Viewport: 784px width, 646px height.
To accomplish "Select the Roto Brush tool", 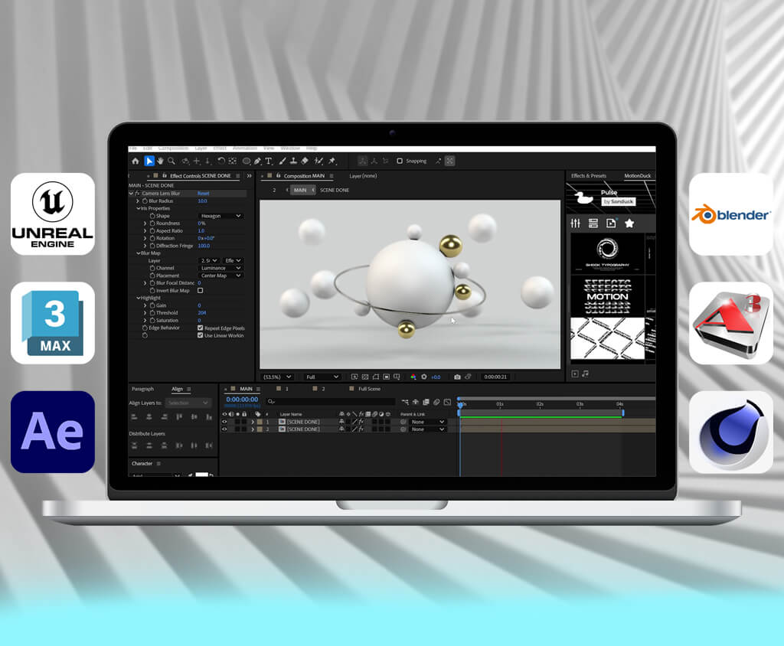I will coord(318,161).
